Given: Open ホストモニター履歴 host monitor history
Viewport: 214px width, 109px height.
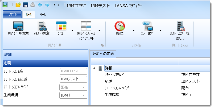Looking at the screenshot, I should point(180,31).
